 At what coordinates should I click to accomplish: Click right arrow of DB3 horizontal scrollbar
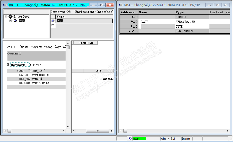tap(228, 131)
